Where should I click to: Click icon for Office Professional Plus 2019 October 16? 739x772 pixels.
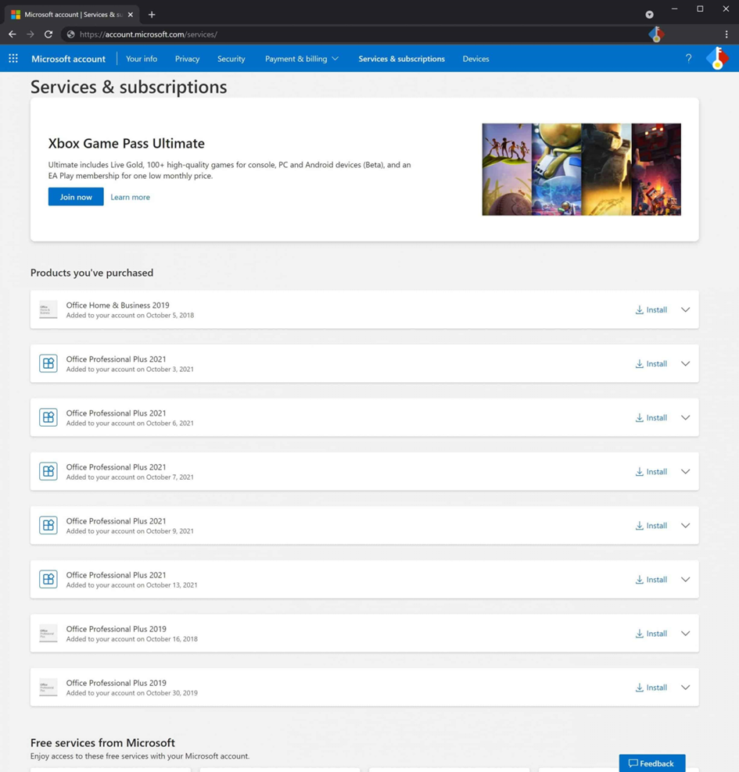48,633
